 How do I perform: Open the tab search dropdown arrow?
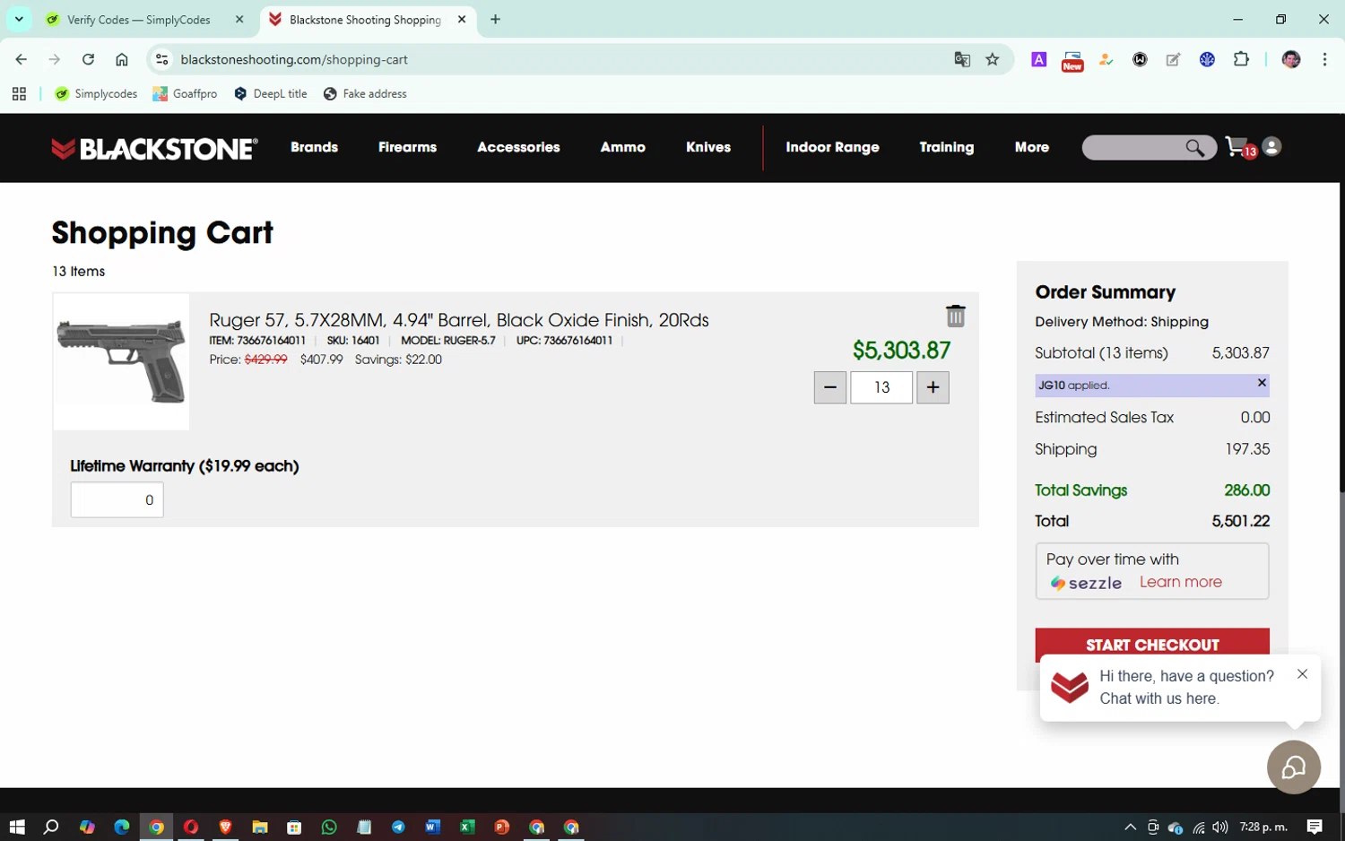coord(19,20)
